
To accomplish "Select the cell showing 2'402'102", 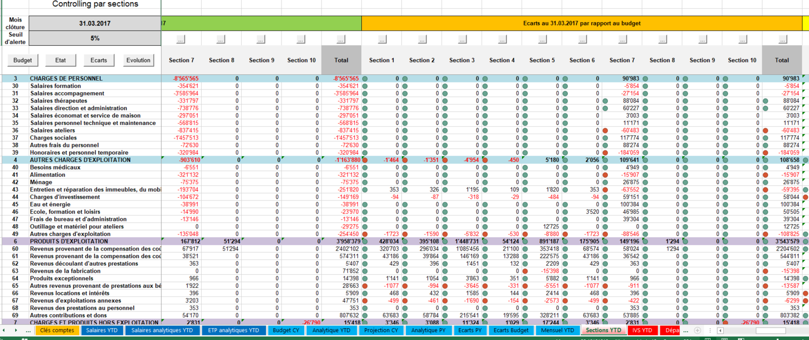I will pyautogui.click(x=341, y=249).
